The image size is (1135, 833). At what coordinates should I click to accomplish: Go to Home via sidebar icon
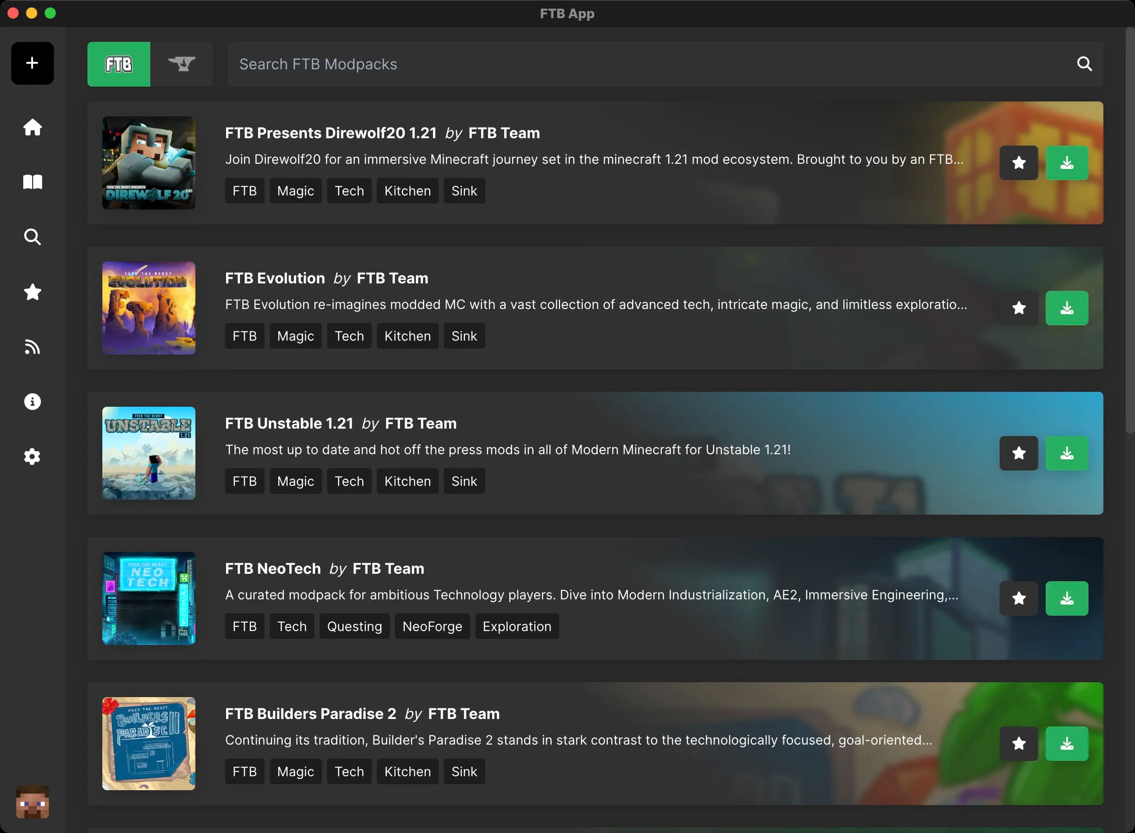(32, 127)
